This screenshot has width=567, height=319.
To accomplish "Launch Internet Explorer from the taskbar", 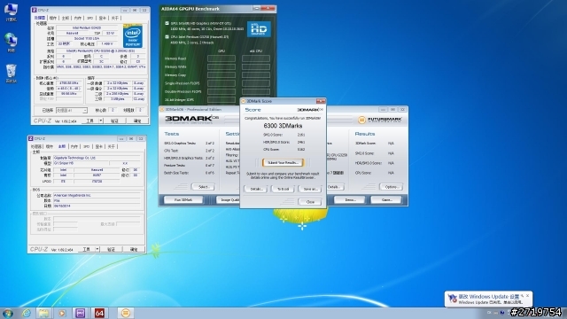I will tap(27, 313).
